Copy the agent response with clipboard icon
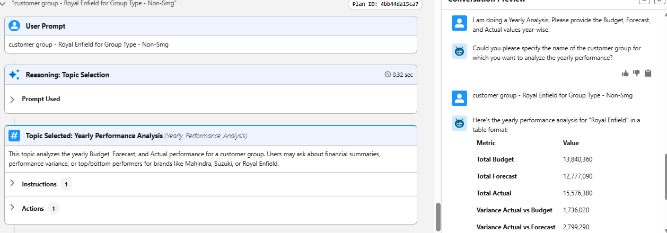Viewport: 667px width, 233px height. click(x=647, y=73)
